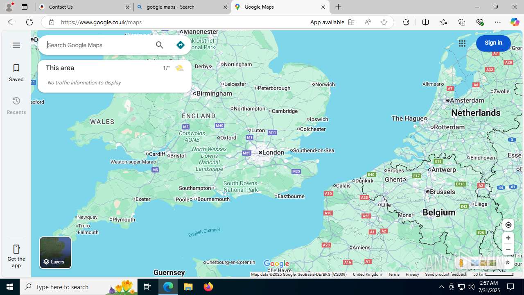Switch to the Contact Us tab
The image size is (524, 295).
85,7
